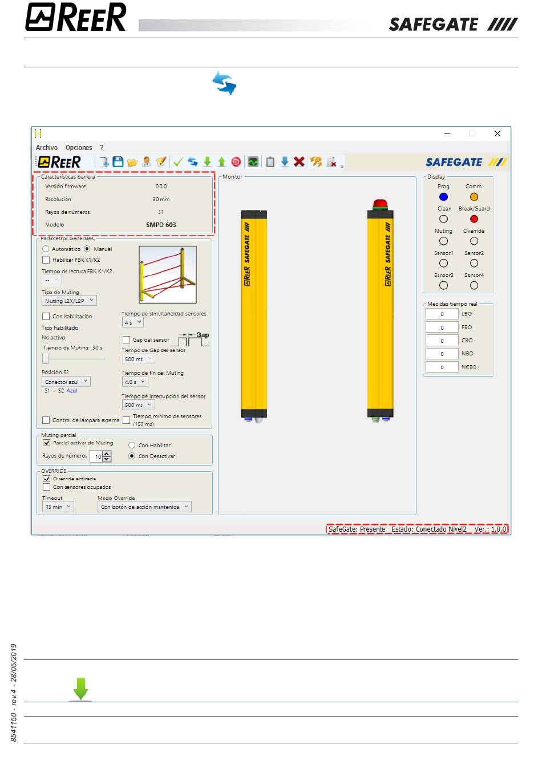Click the user profile icon in toolbar

[147, 162]
